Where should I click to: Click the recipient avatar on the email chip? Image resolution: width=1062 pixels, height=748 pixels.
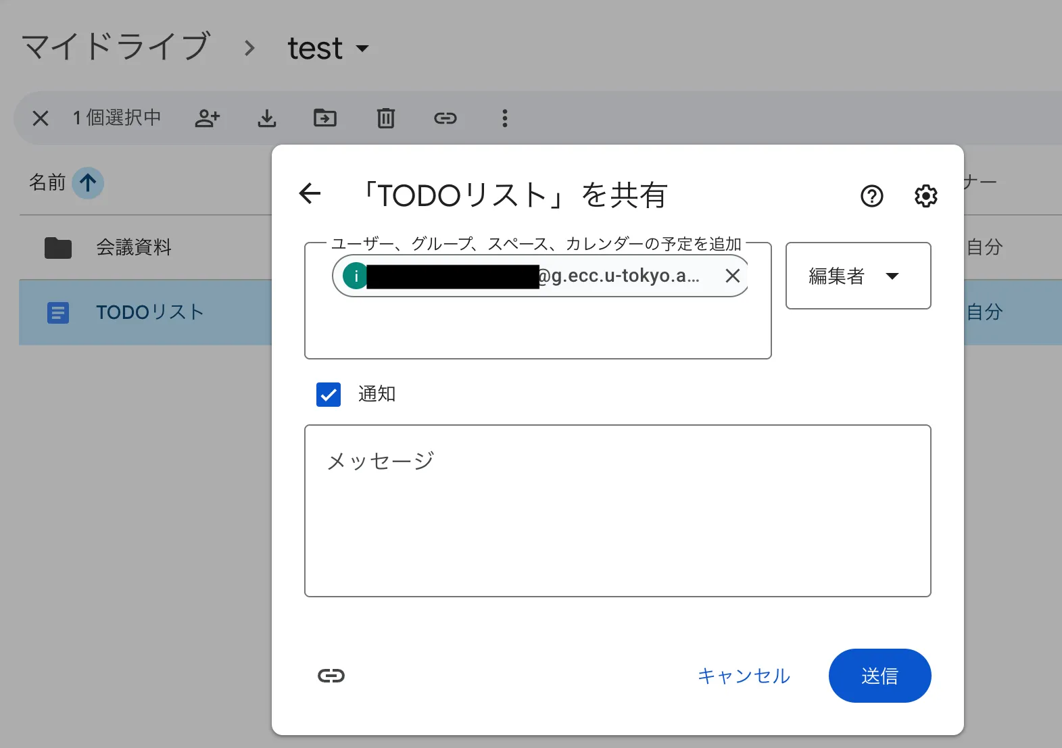355,276
